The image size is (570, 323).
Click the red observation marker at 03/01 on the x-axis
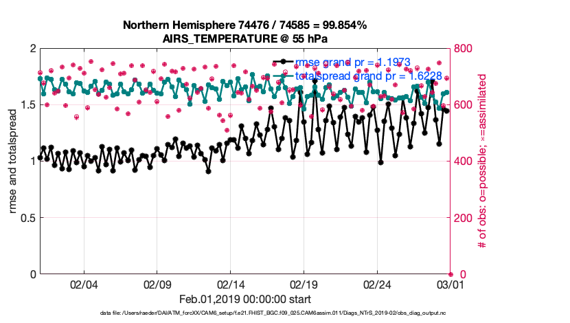tap(451, 274)
